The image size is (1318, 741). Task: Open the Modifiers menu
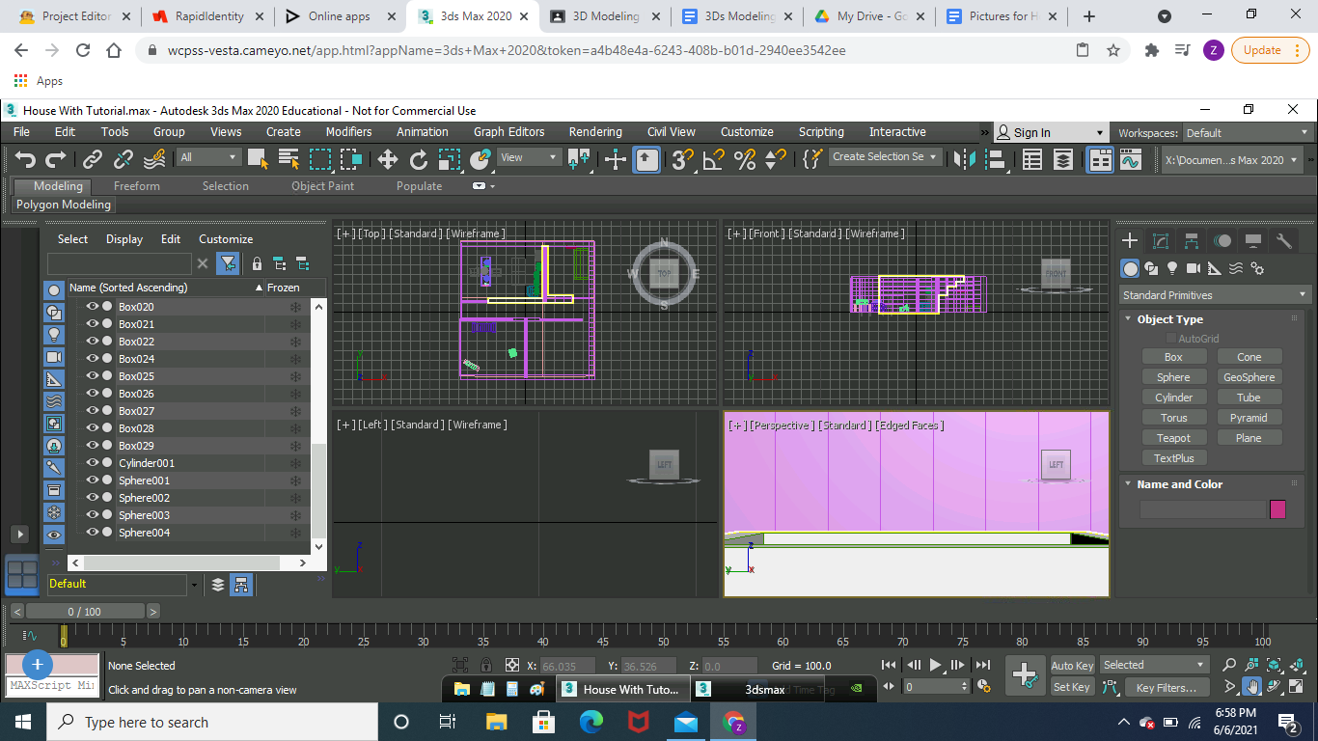(x=348, y=132)
